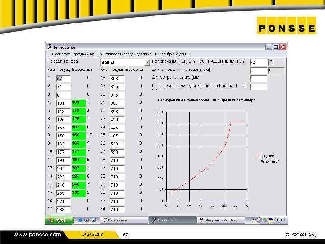Click the current value field in row 1
This screenshot has height=244, width=325.
[x=64, y=79]
